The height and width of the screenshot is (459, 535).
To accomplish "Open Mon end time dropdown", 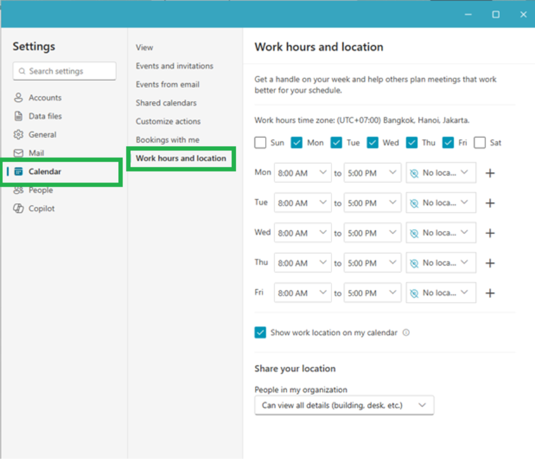I will click(372, 173).
